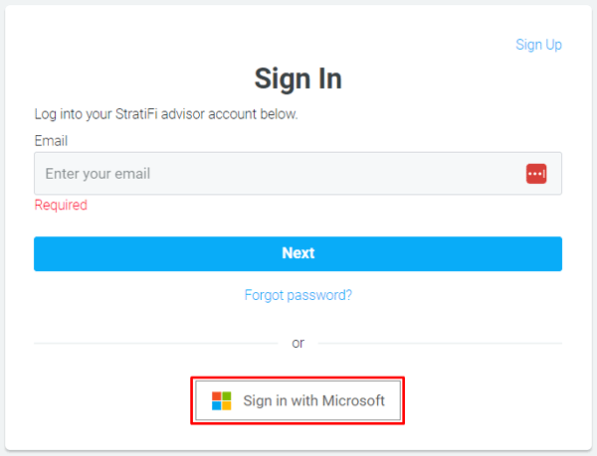Viewport: 597px width, 456px height.
Task: Click the Email field label
Action: [x=51, y=141]
